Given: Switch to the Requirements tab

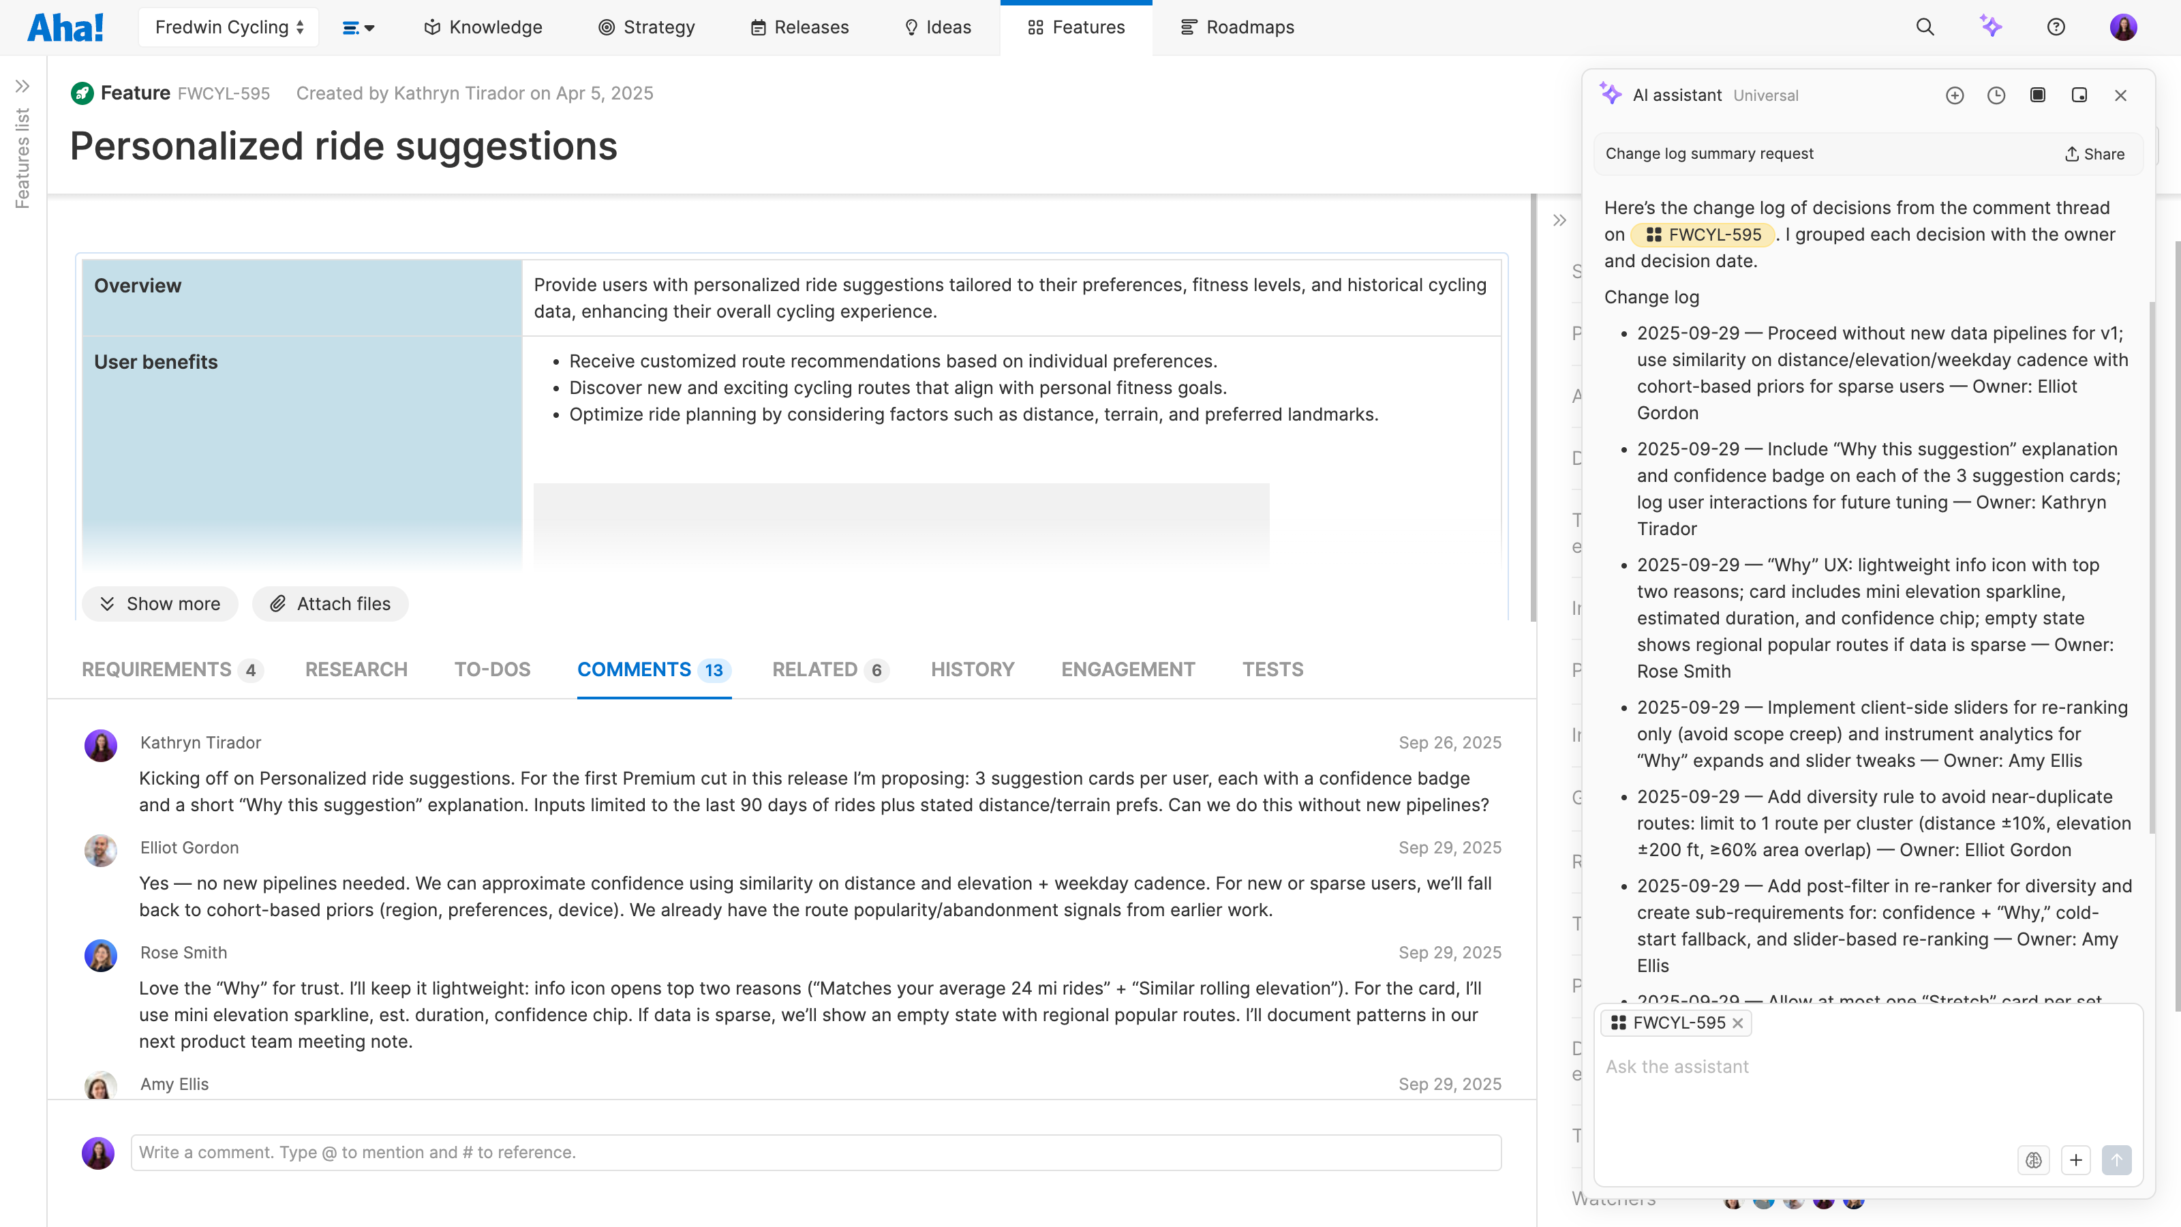Looking at the screenshot, I should point(156,669).
